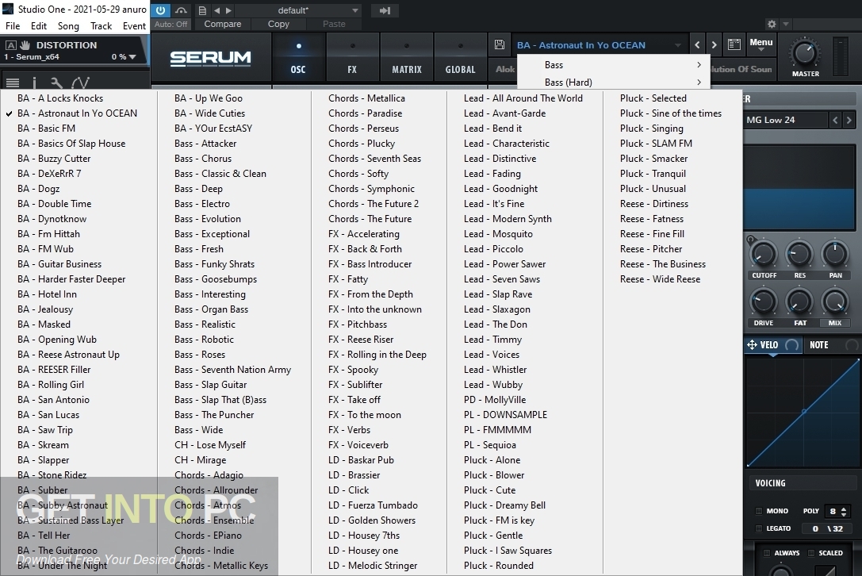Open the Serum preset browser icon
Viewport: 862px width, 576px height.
click(x=734, y=44)
